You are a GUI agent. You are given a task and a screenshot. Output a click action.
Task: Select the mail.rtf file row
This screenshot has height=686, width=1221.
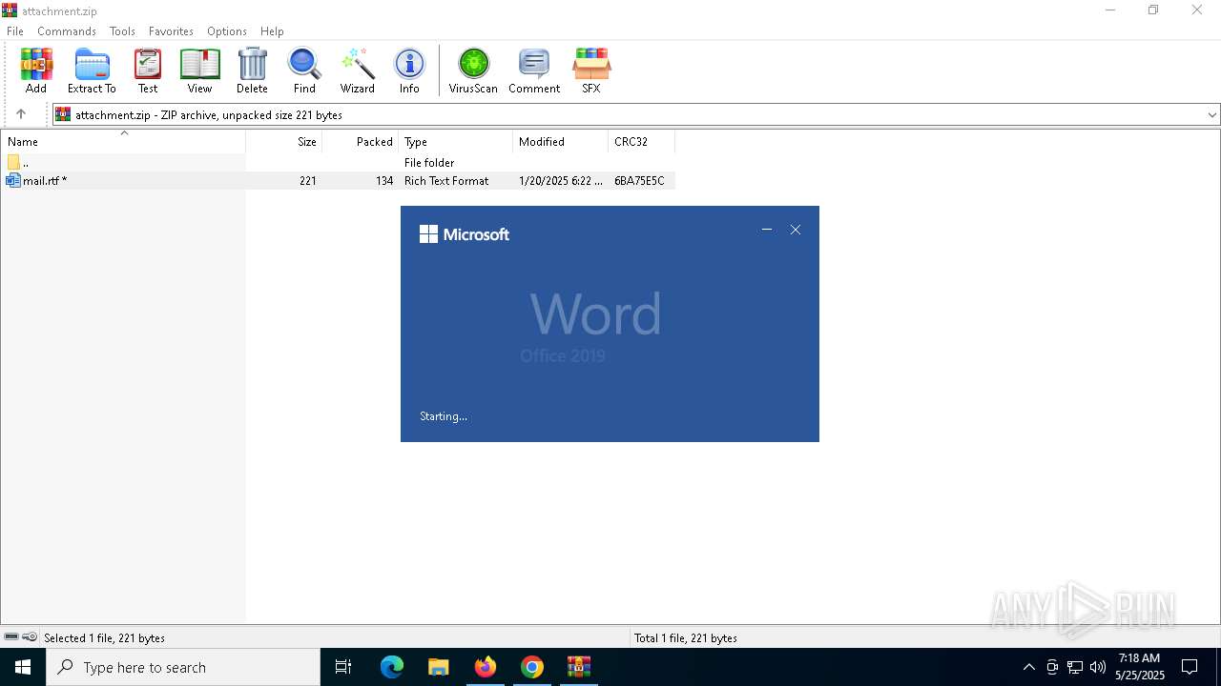(x=338, y=180)
